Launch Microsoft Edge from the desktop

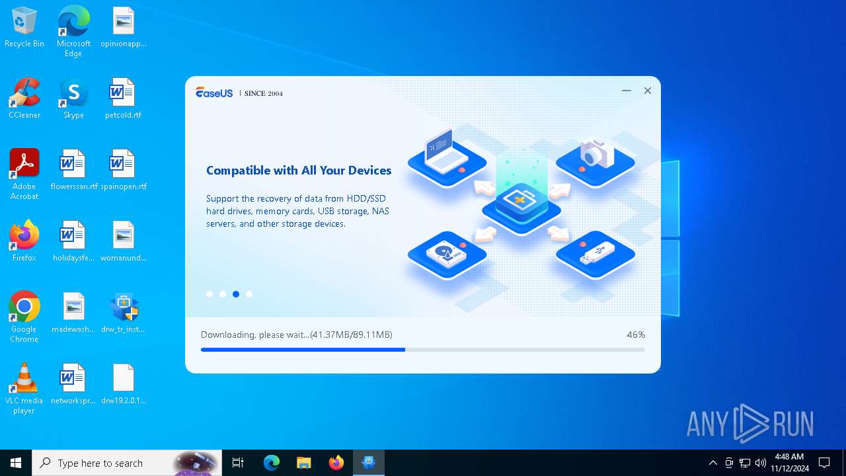click(x=73, y=31)
